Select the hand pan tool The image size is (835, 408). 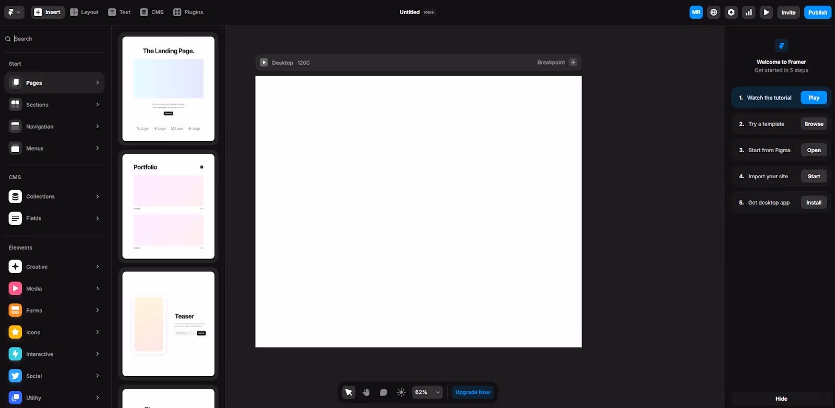(x=366, y=392)
